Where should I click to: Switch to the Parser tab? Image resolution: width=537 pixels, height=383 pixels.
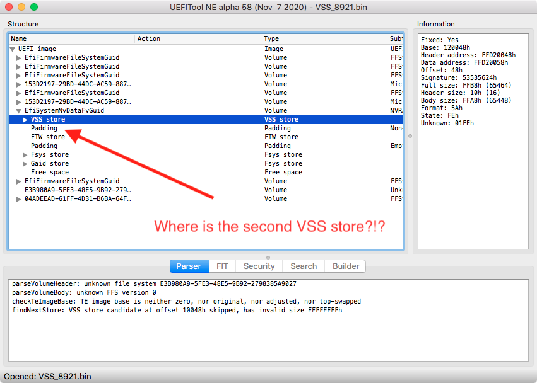pos(189,266)
